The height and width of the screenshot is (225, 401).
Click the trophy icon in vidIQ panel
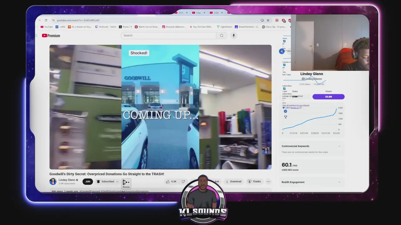285,117
